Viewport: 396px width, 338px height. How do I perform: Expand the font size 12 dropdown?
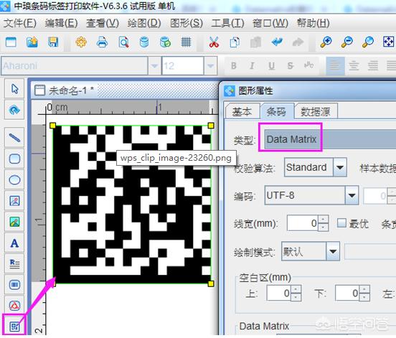click(x=210, y=66)
